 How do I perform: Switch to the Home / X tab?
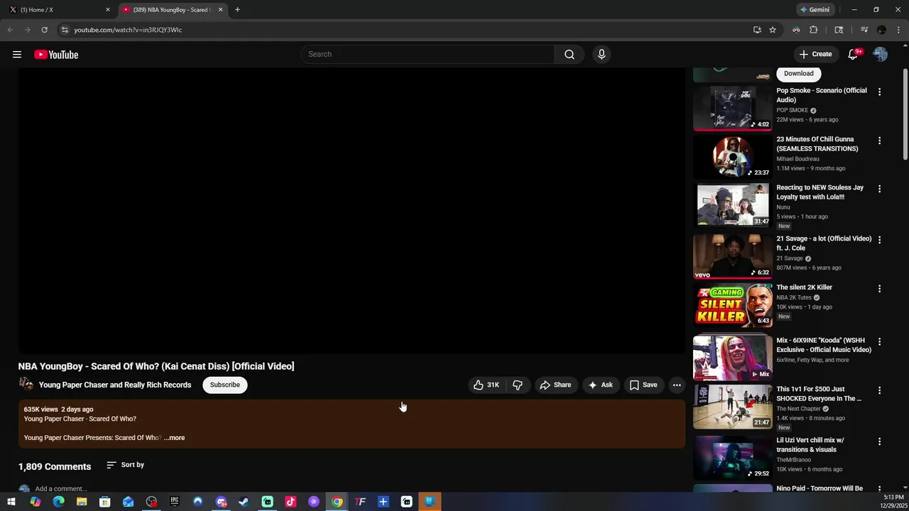click(x=60, y=10)
